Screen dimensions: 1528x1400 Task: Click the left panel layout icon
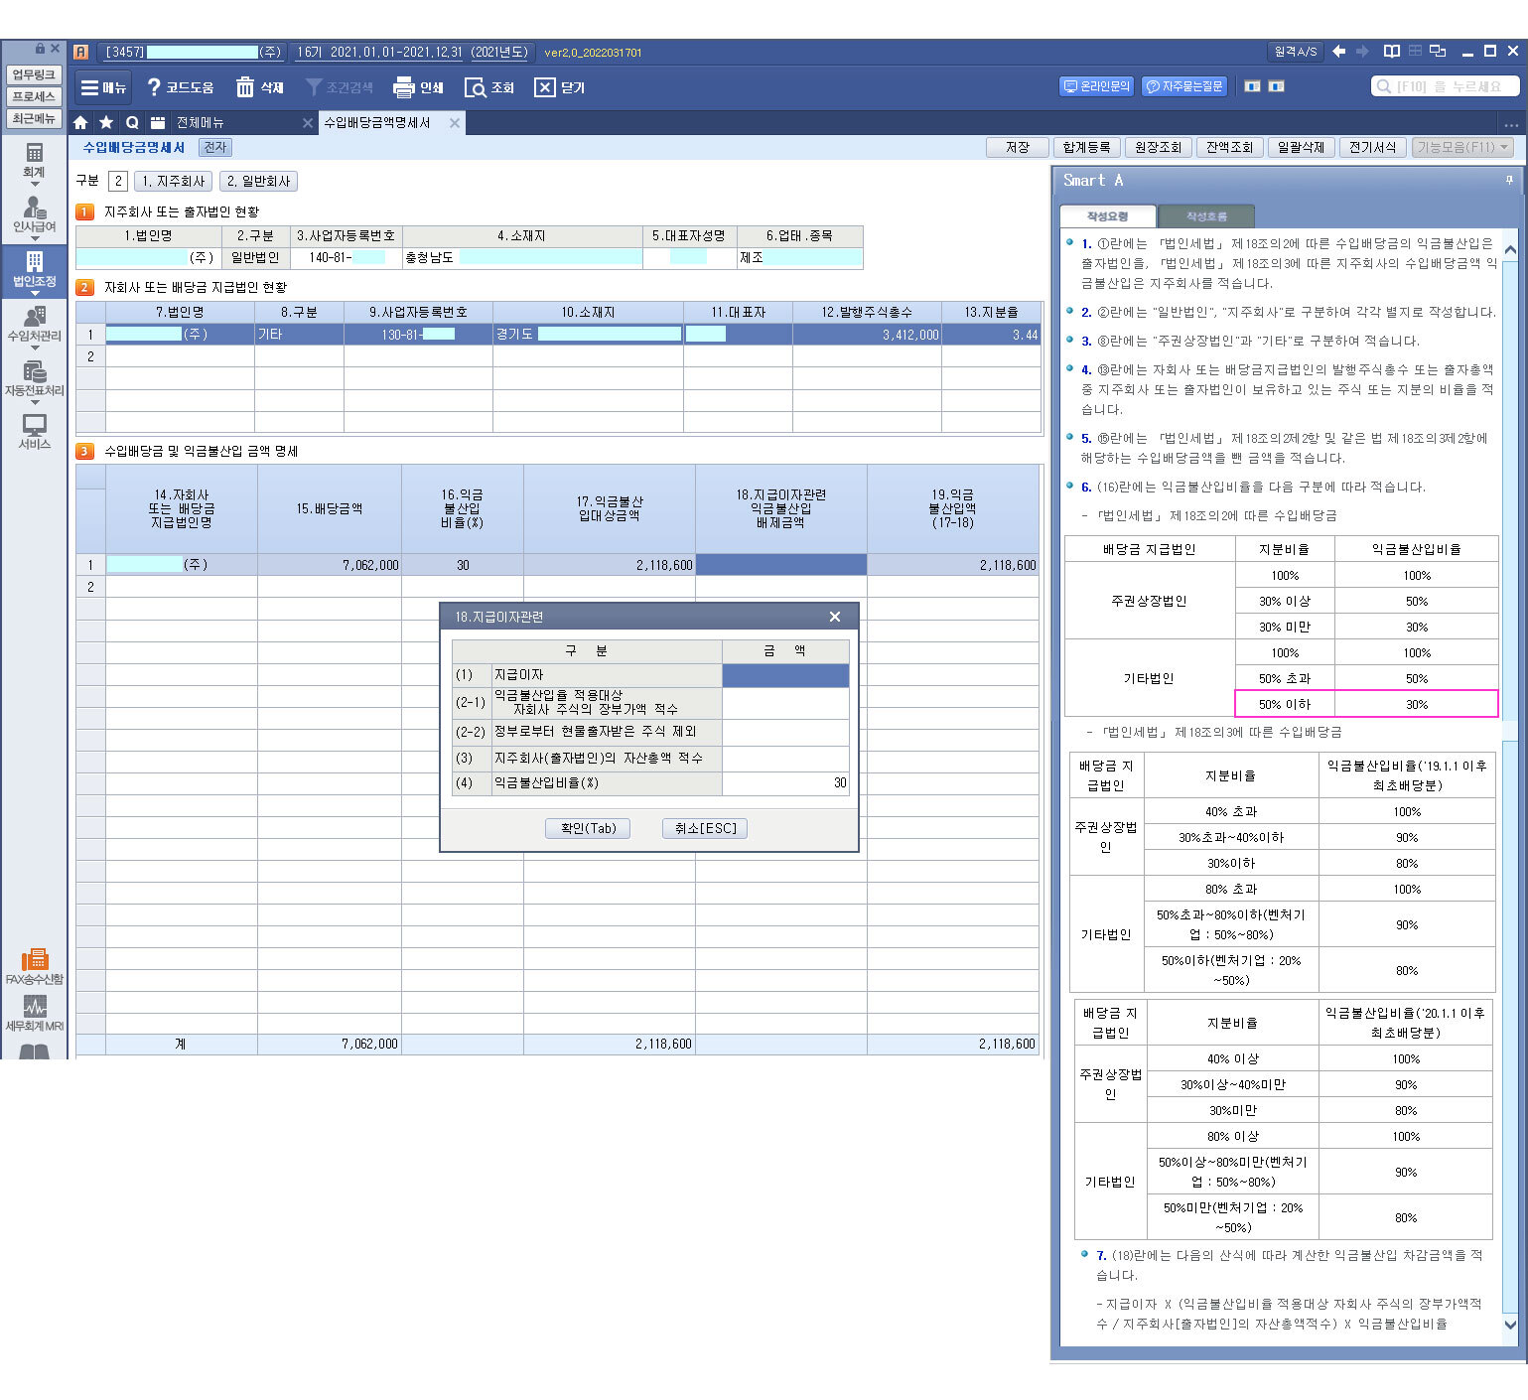pyautogui.click(x=1253, y=86)
